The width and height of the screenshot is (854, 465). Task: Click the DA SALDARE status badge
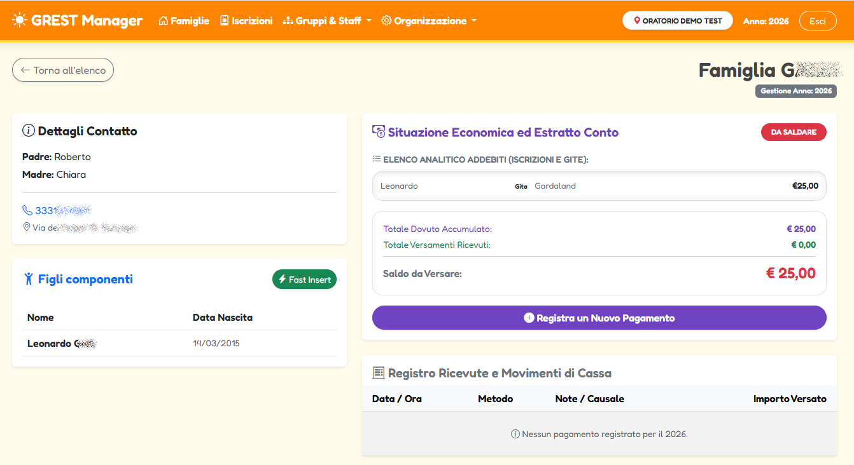click(794, 132)
